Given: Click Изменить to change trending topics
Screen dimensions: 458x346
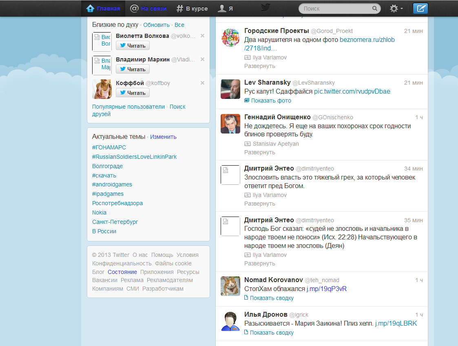Looking at the screenshot, I should [163, 137].
